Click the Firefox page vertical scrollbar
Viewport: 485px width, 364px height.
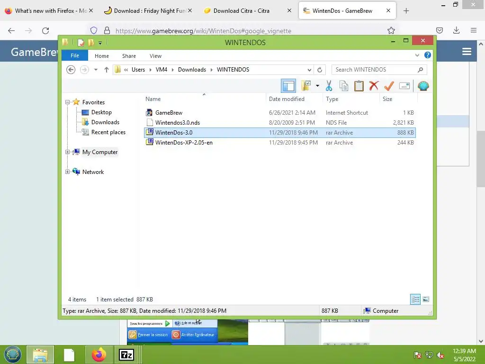click(481, 159)
